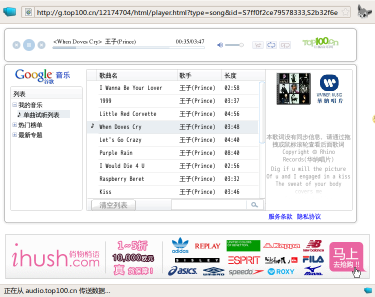
Task: Click the blue browser icon top-left
Action: coord(10,12)
